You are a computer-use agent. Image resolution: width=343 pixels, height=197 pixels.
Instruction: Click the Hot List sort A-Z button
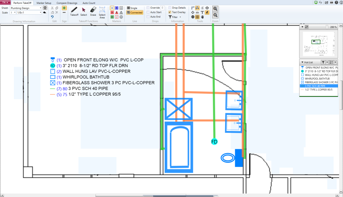(x=331, y=62)
